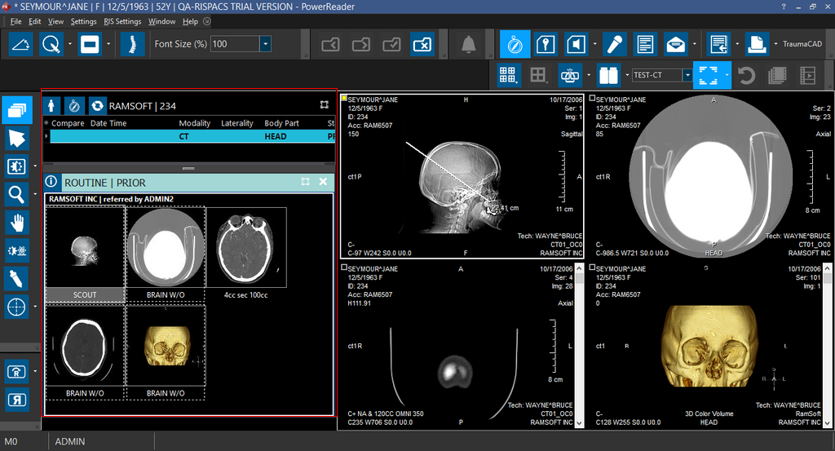Click the spine labeling tool icon
The height and width of the screenshot is (451, 835).
click(127, 44)
